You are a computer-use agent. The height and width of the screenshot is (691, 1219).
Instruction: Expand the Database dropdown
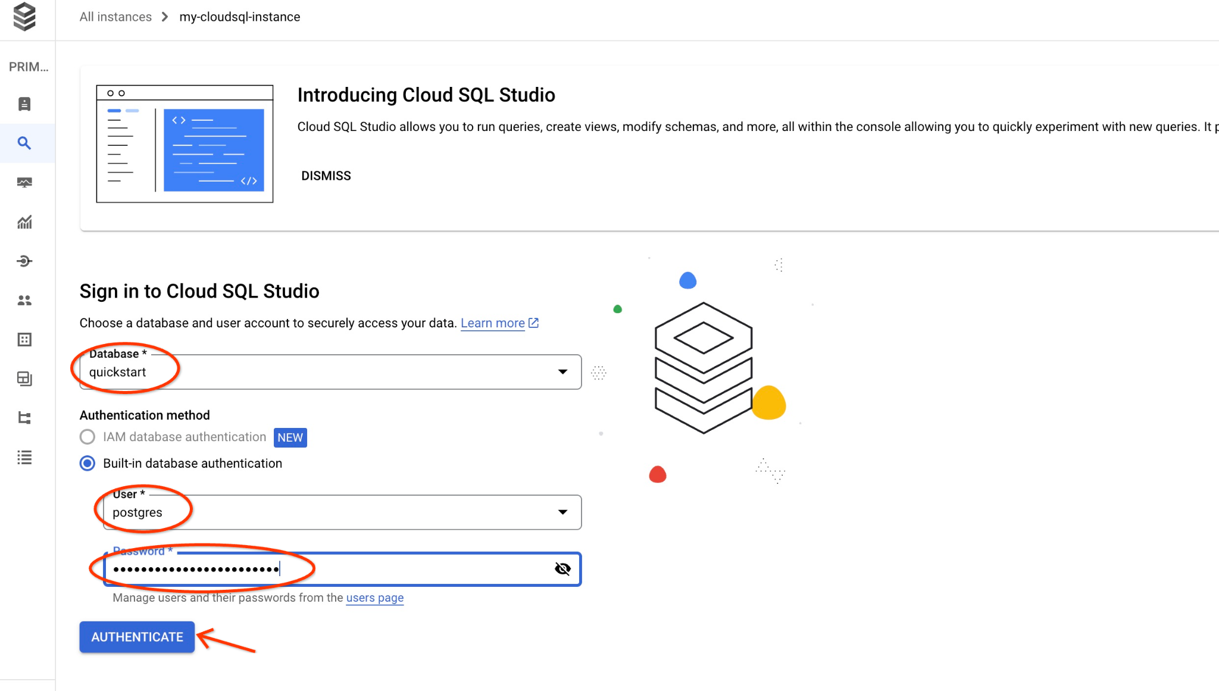pyautogui.click(x=562, y=372)
